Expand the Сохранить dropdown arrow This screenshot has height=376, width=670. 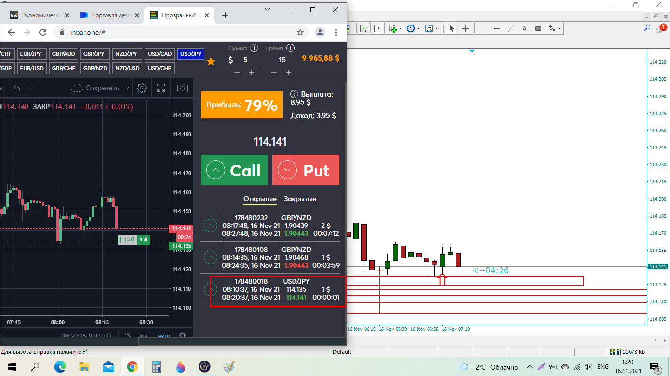[x=127, y=88]
